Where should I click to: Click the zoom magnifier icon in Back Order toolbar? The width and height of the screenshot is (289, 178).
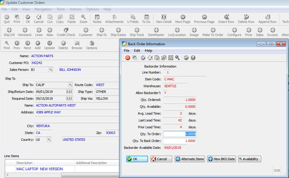click(x=177, y=58)
